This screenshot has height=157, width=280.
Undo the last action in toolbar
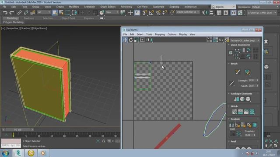click(5, 13)
